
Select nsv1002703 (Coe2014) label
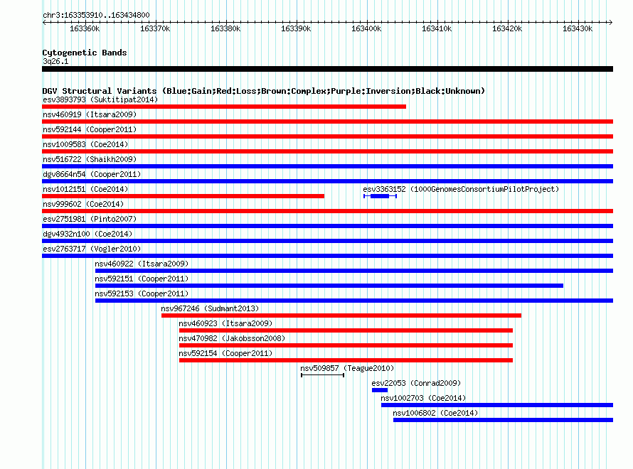(x=423, y=398)
